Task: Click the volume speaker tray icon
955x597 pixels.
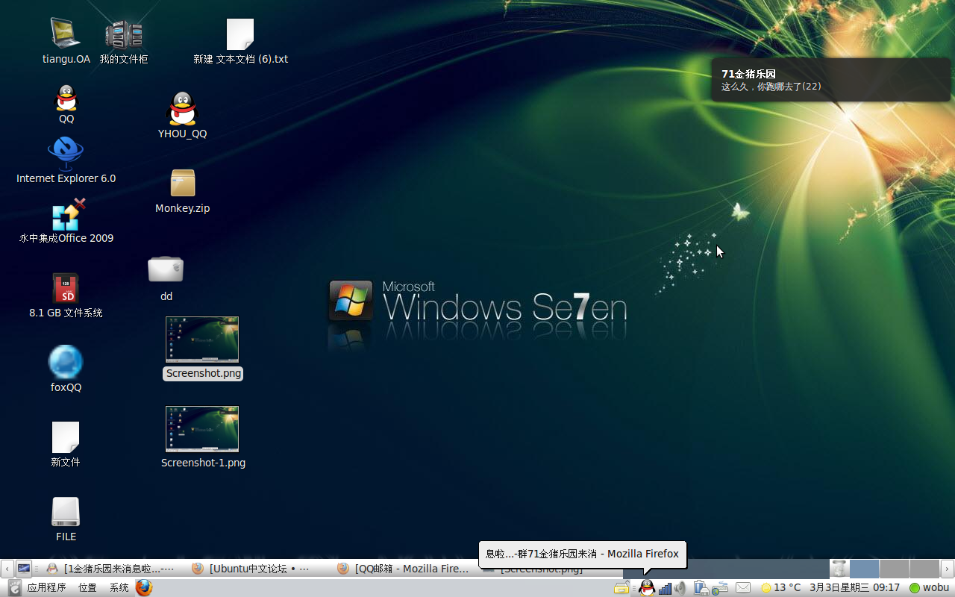Action: pyautogui.click(x=680, y=588)
